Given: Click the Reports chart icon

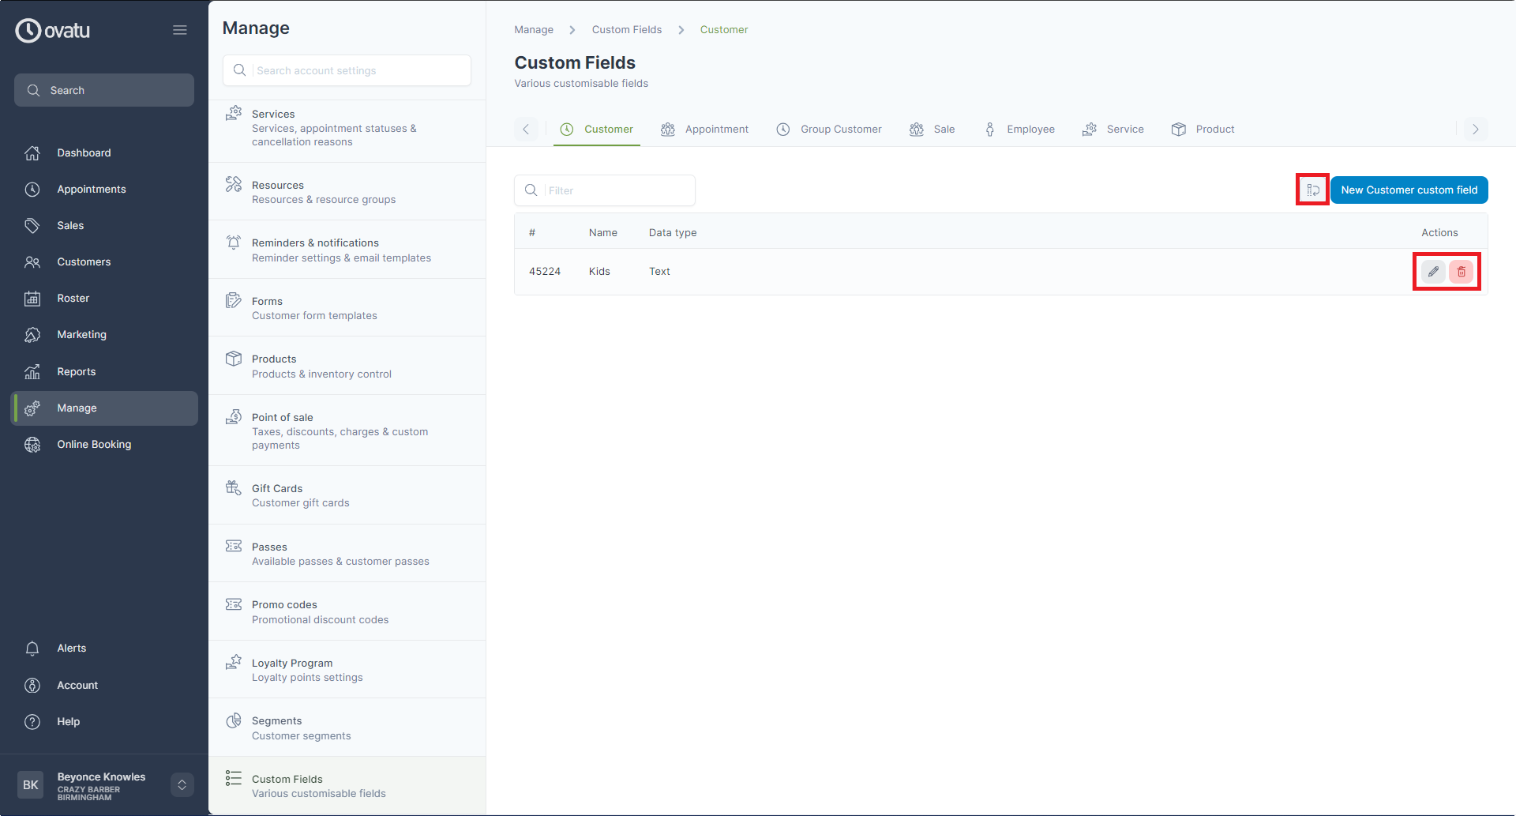Looking at the screenshot, I should click(x=32, y=371).
